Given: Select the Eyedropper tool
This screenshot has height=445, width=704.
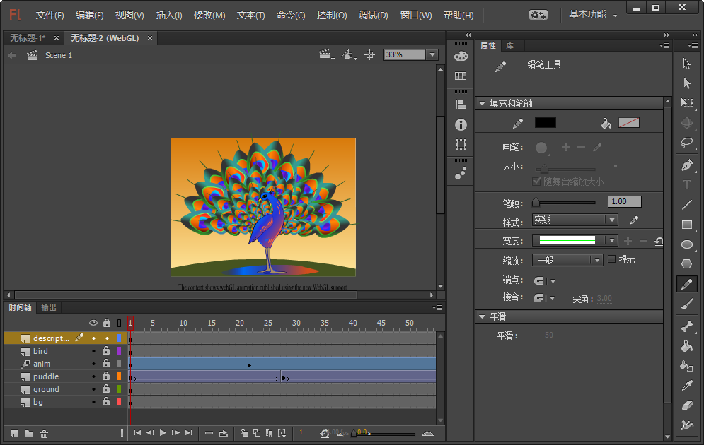Looking at the screenshot, I should point(686,386).
